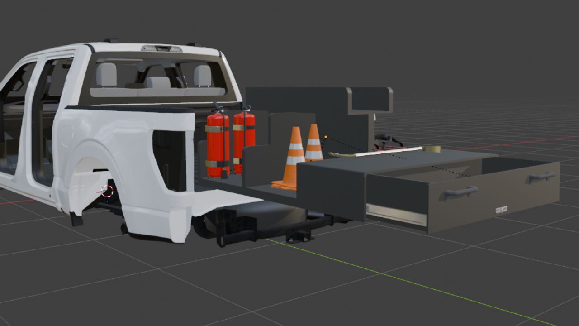Select the truck's tow hitch receiver
579x326 pixels.
pyautogui.click(x=300, y=237)
